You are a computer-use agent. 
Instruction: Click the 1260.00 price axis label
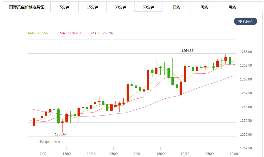tap(246, 79)
